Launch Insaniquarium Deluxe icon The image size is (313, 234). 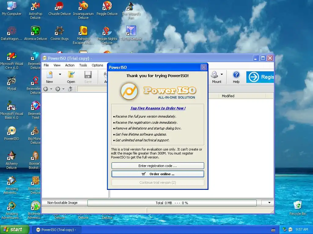[x=83, y=10]
